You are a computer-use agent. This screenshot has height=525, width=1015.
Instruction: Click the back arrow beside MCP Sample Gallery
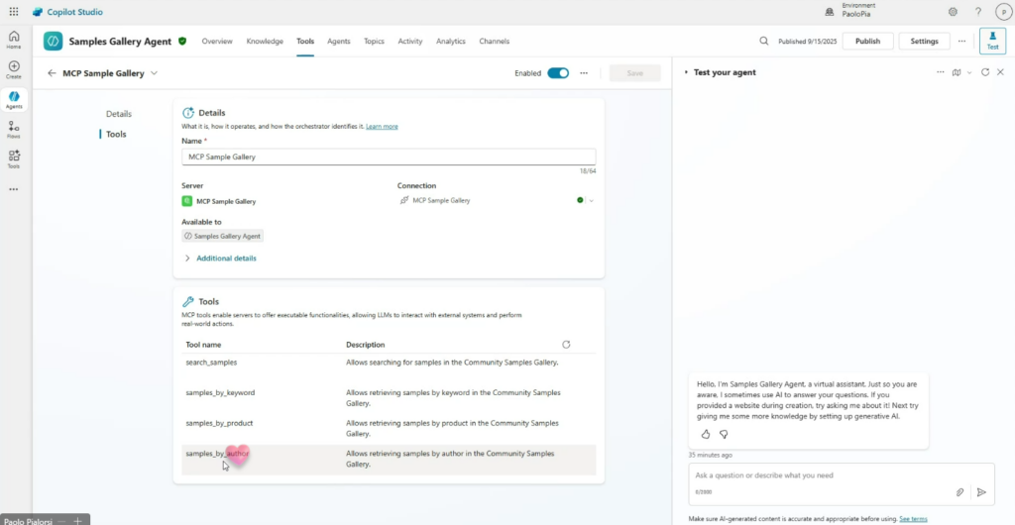coord(52,73)
